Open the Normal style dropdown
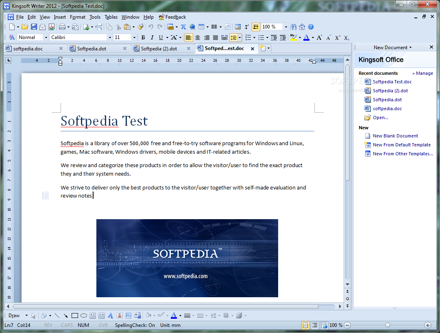Viewport: 440px width, 333px height. [x=46, y=37]
